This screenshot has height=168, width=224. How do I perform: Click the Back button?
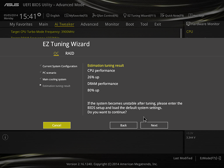[x=124, y=125]
